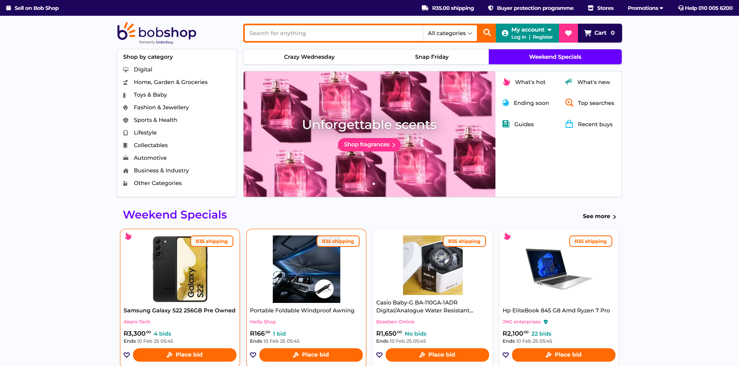Switch to the Snap Friday tab
The image size is (739, 366).
pyautogui.click(x=431, y=57)
